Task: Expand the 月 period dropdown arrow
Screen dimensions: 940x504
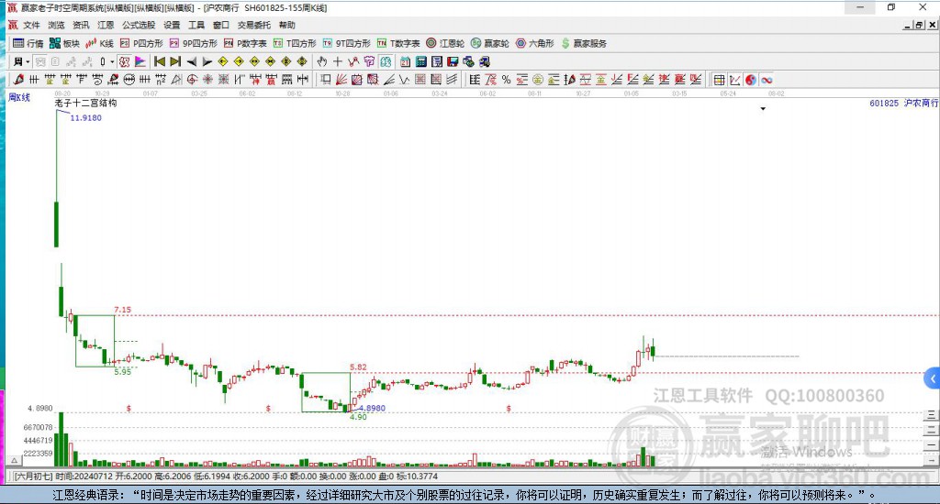Action: tap(28, 61)
